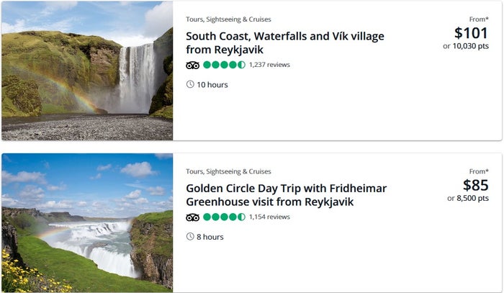Click the clock icon beside 10 hours
This screenshot has height=293, width=504.
pos(190,84)
